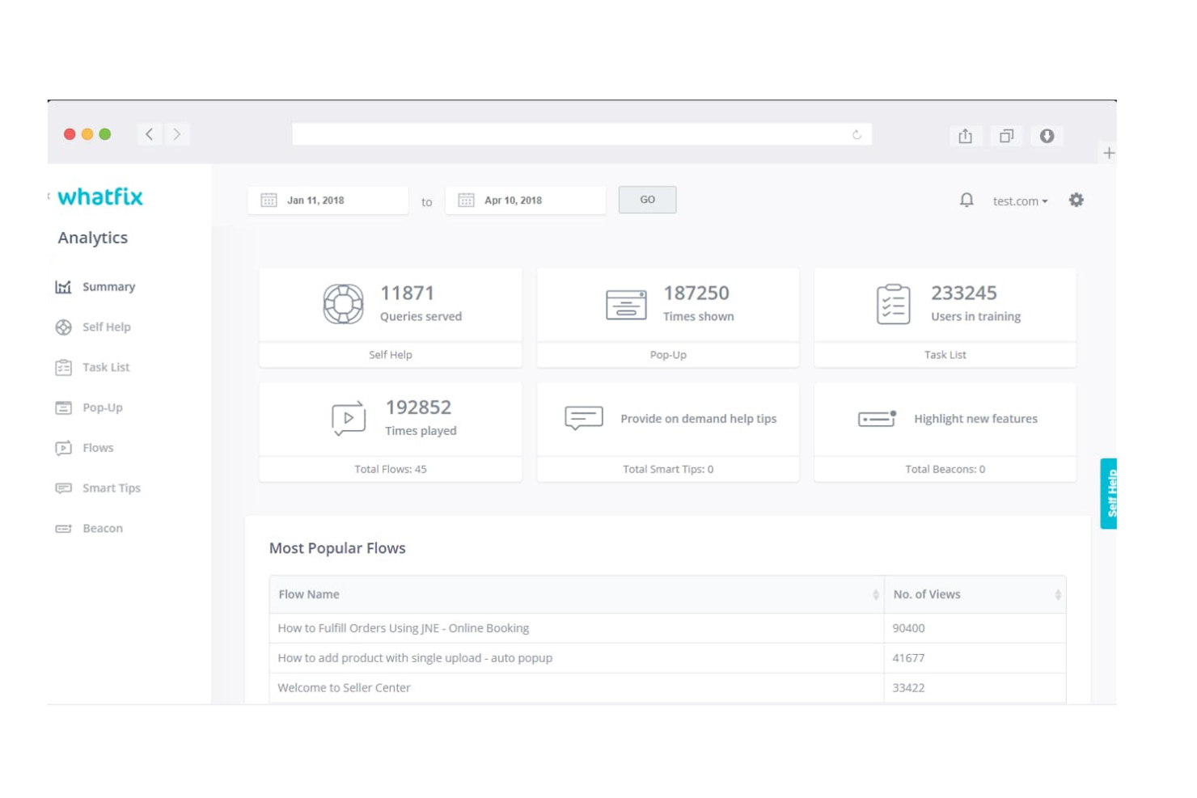This screenshot has height=798, width=1197.
Task: Click the 33422 views cell
Action: (975, 688)
